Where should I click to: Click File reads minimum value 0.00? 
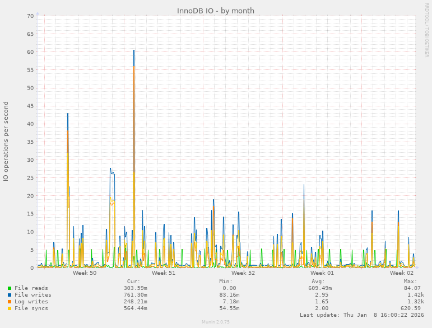(229, 288)
